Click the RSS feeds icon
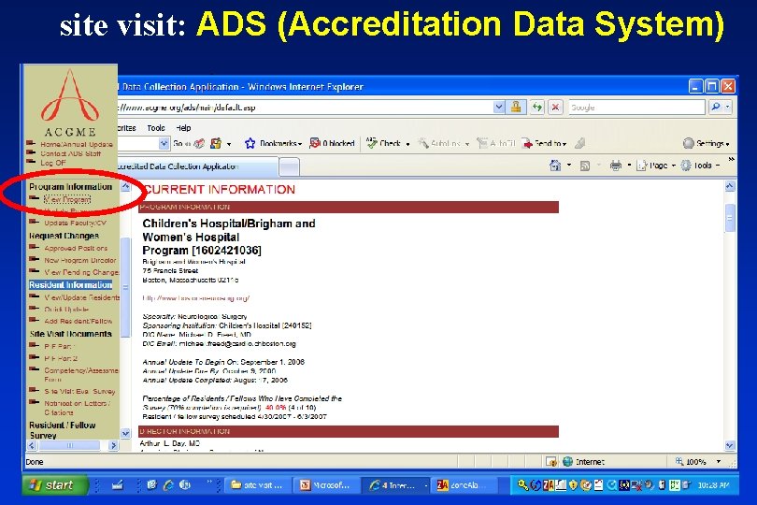Image resolution: width=757 pixels, height=505 pixels. coord(585,166)
